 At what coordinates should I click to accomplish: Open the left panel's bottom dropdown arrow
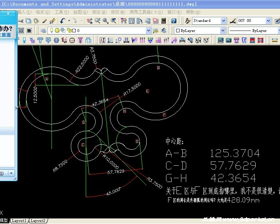(11, 173)
